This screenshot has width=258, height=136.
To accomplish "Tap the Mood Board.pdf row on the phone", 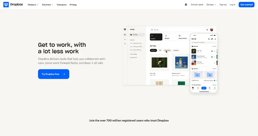I will tap(204, 57).
